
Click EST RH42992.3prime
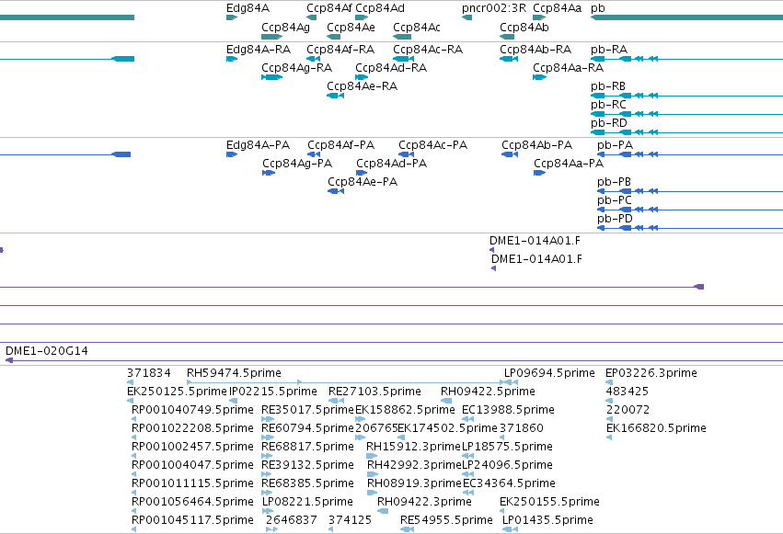[414, 465]
